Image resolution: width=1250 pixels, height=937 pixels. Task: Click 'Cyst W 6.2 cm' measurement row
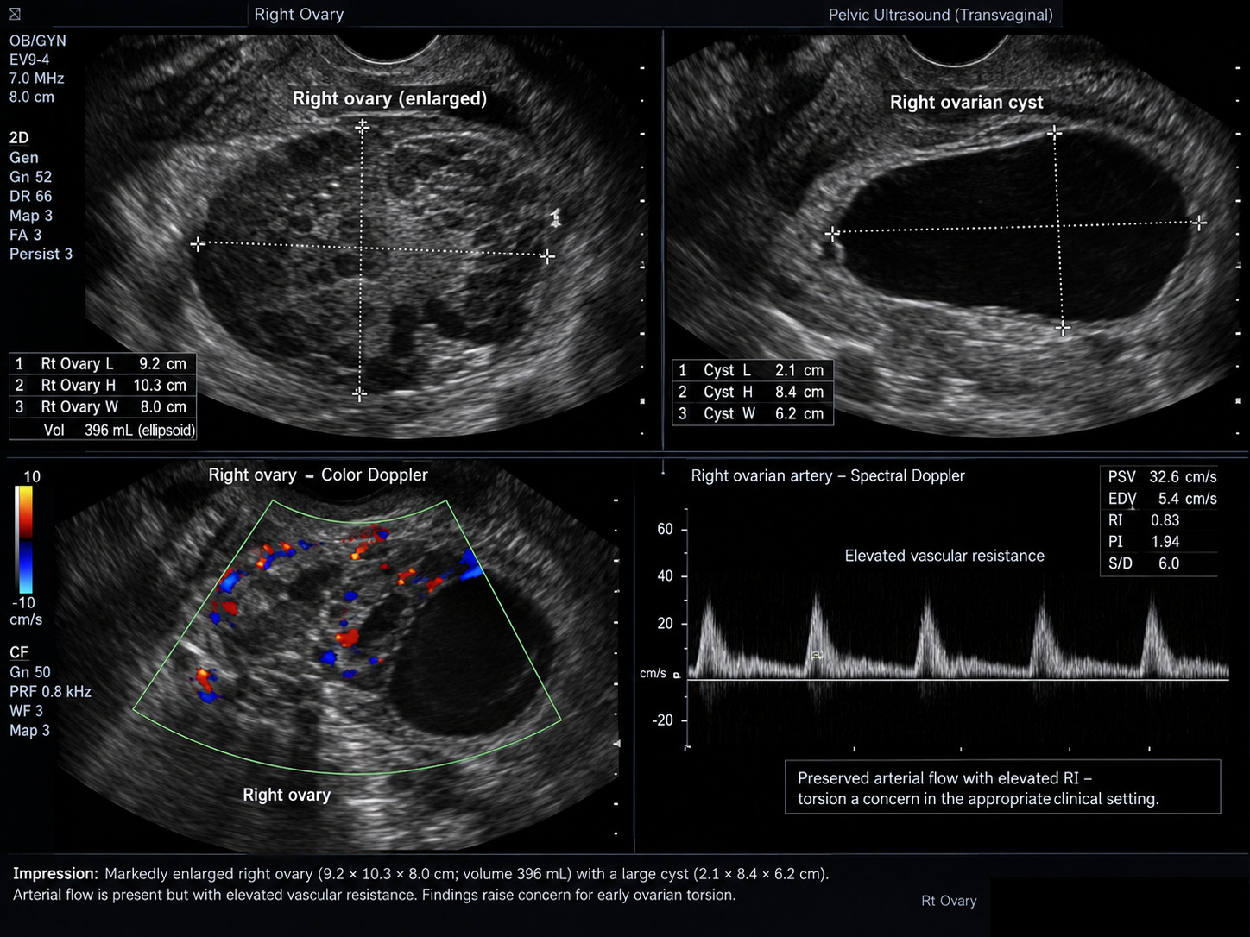pos(752,413)
